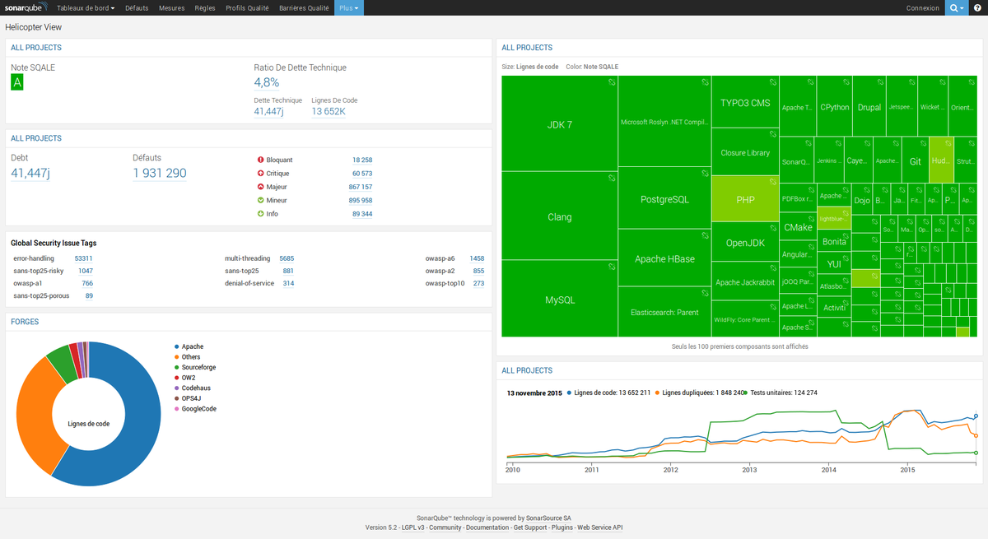Open link icon on Elasticsearch: Parent tile

tap(705, 293)
